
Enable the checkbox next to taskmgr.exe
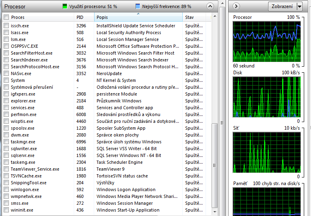(x=6, y=142)
